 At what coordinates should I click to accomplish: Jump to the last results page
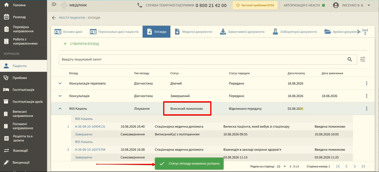coord(363,167)
